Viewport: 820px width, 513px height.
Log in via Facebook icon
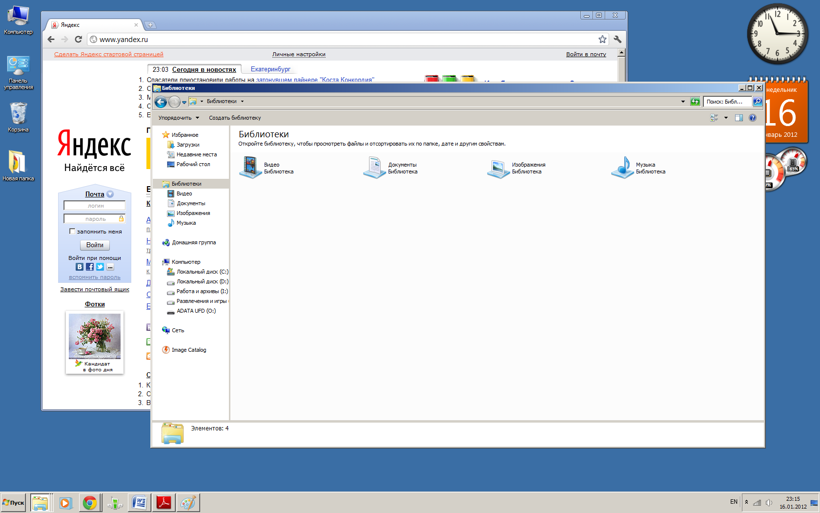pos(90,267)
